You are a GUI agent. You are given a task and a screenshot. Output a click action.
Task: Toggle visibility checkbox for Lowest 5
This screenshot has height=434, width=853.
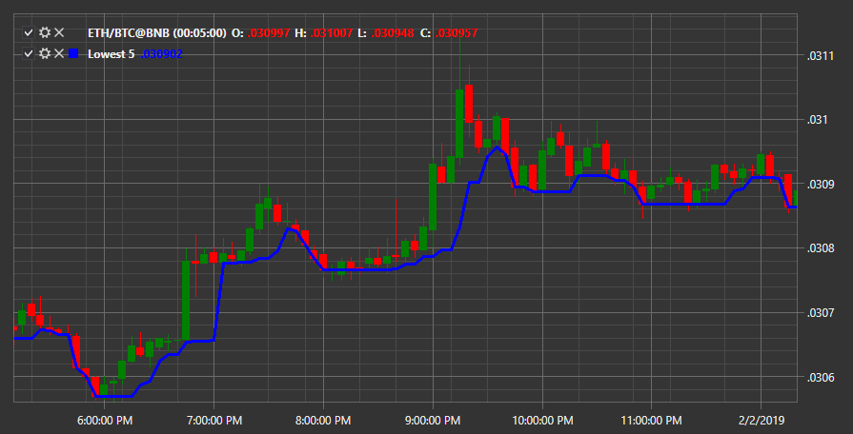[x=29, y=54]
